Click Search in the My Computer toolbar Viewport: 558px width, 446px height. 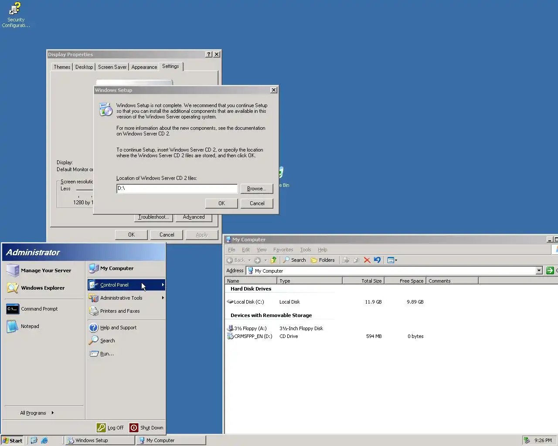294,260
